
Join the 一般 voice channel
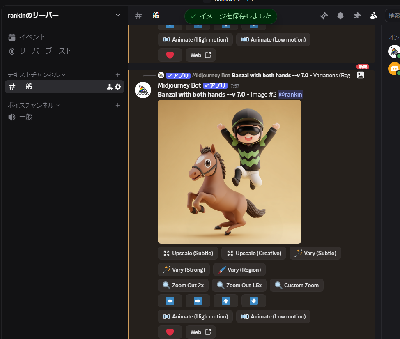click(x=26, y=117)
